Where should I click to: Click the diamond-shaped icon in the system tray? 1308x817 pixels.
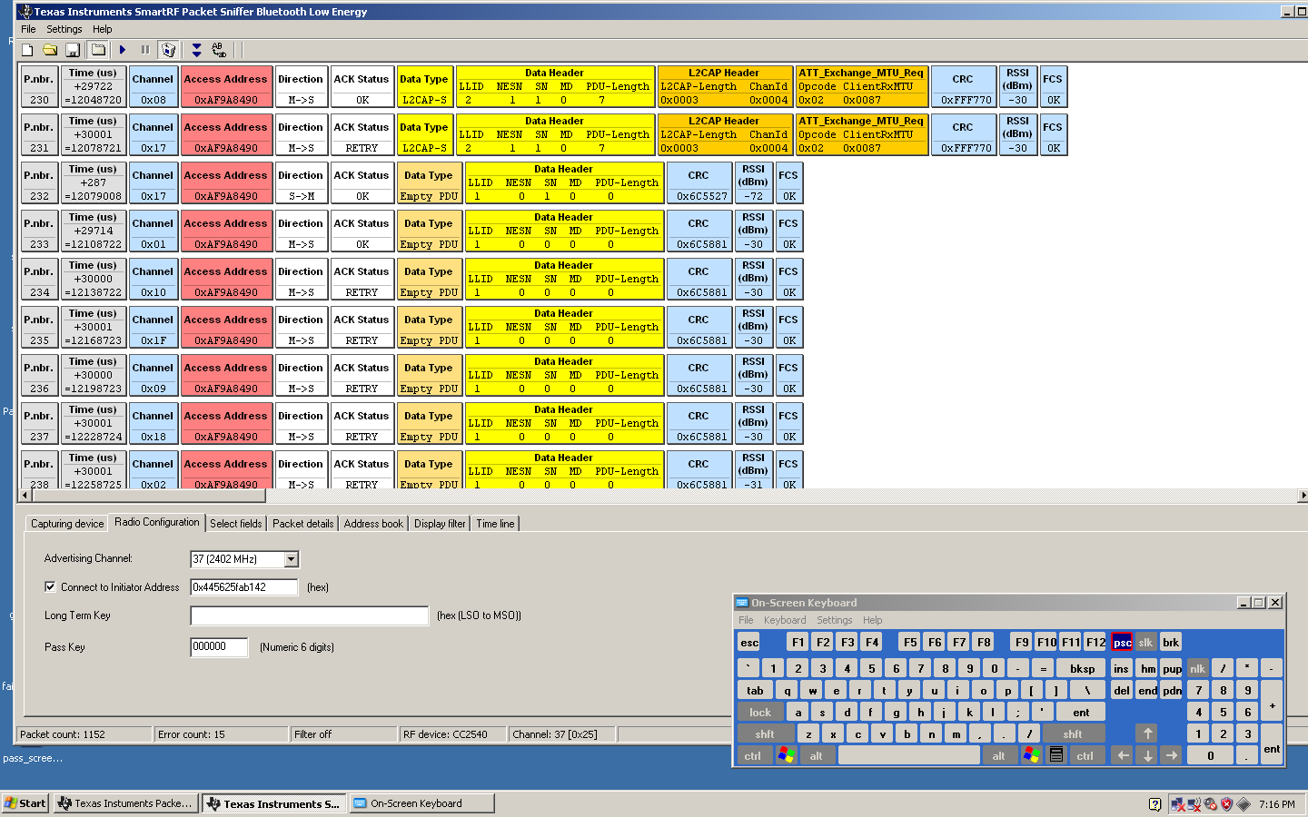coord(1244,804)
